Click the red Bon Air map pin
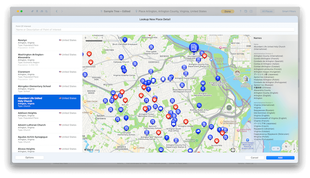The height and width of the screenshot is (178, 310). pos(125,100)
